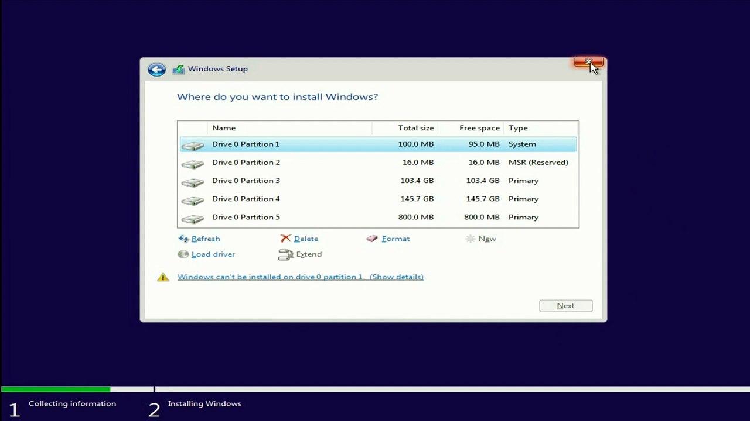Click the MSR (Reserved) type cell
Image resolution: width=750 pixels, height=421 pixels.
538,162
